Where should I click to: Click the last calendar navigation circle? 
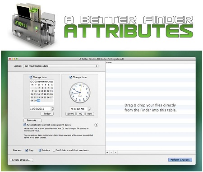point(36,82)
